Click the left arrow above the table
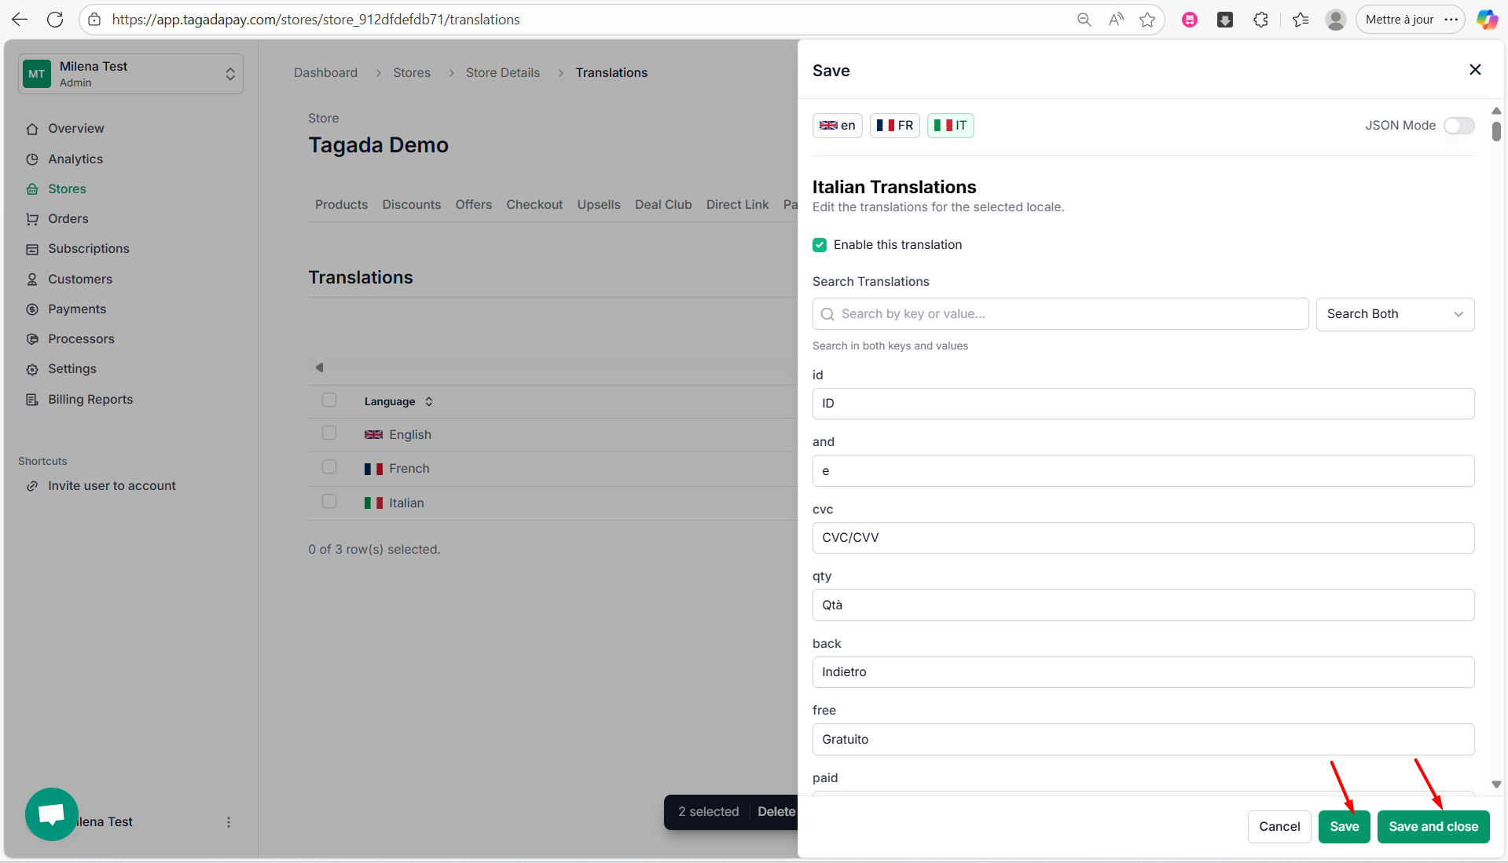The width and height of the screenshot is (1508, 863). coord(319,368)
